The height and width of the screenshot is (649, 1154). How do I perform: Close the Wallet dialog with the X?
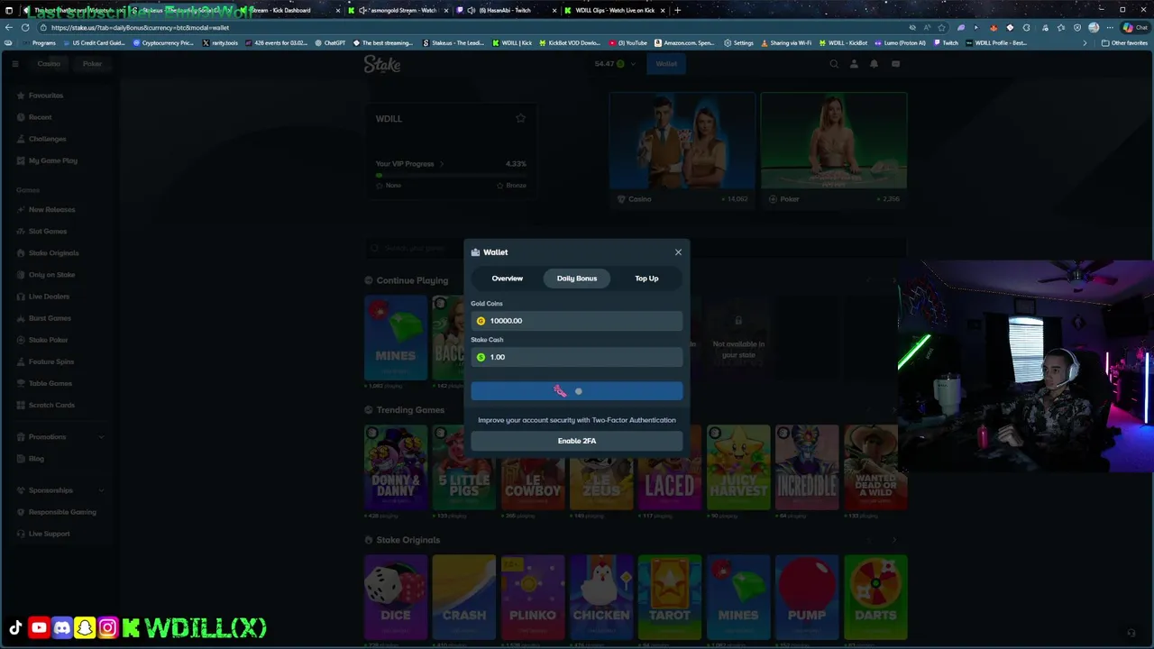[678, 252]
